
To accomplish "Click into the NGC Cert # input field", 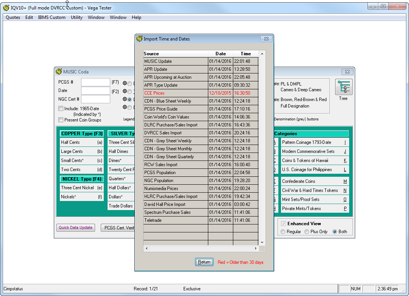I will tap(95, 99).
